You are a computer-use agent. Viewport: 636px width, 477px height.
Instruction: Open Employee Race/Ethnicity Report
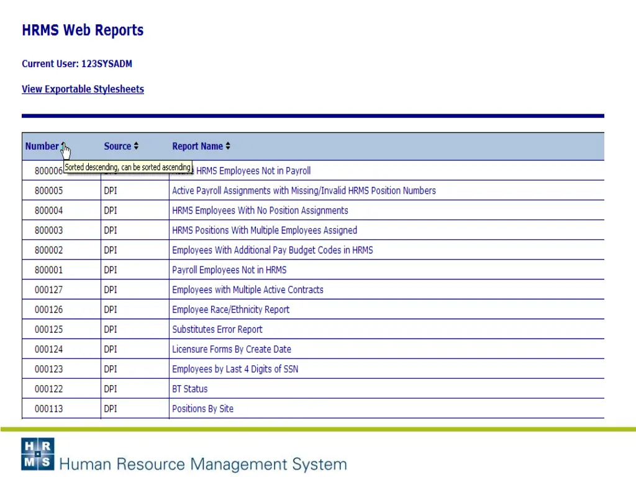[231, 310]
